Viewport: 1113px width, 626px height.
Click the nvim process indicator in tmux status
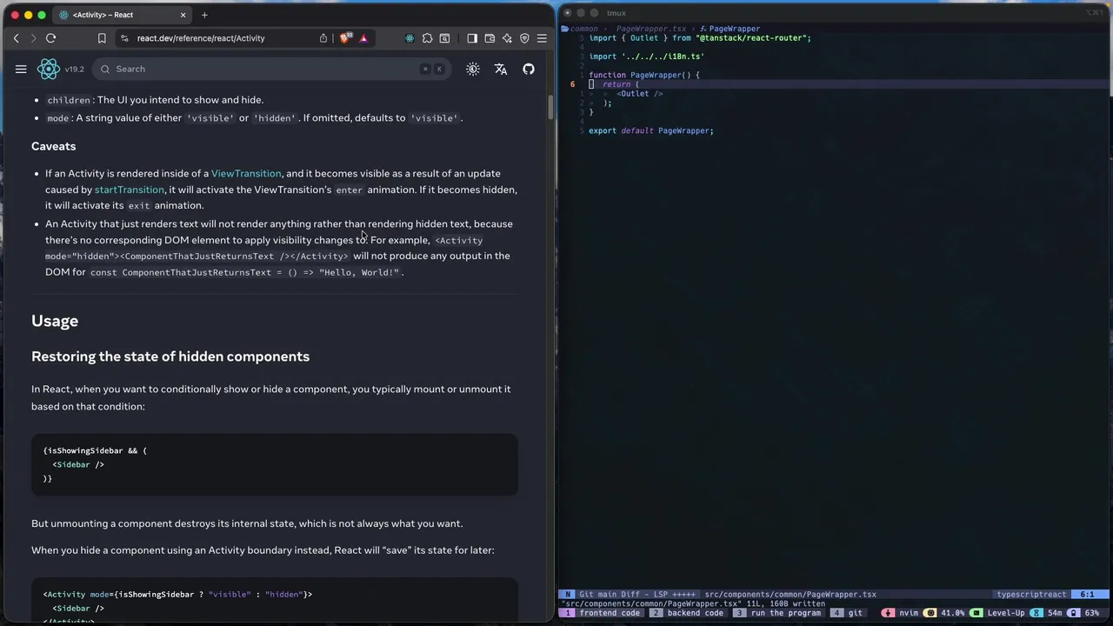point(902,613)
